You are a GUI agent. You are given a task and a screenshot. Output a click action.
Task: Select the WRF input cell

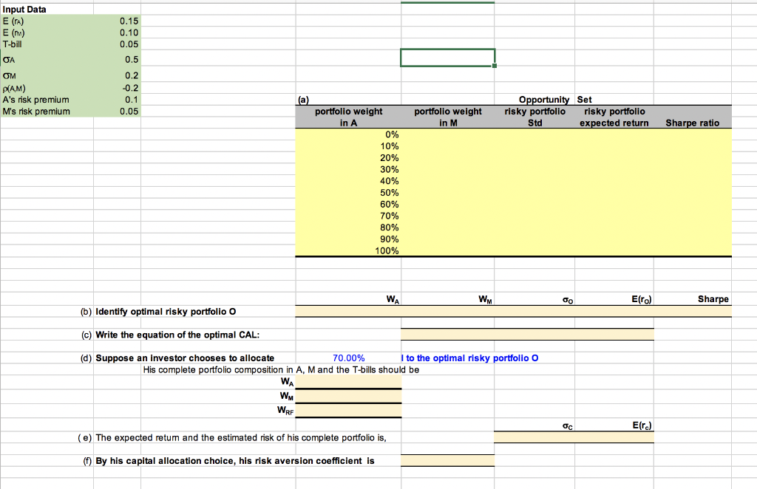[x=347, y=407]
